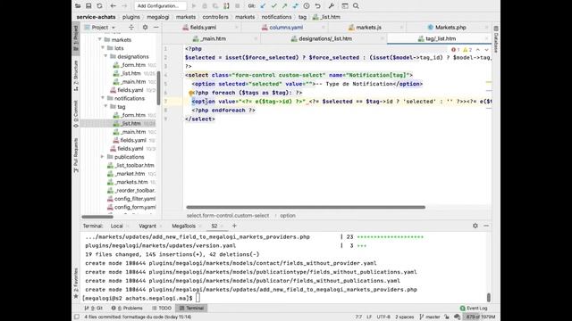Toggle the Structure tool window side tab
Image resolution: width=572 pixels, height=321 pixels.
[x=76, y=76]
